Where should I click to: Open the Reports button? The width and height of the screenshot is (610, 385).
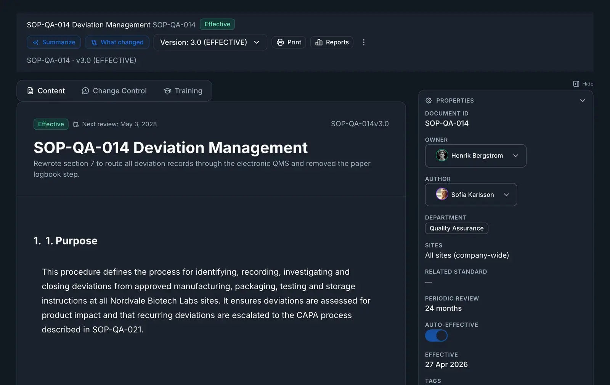[x=332, y=42]
